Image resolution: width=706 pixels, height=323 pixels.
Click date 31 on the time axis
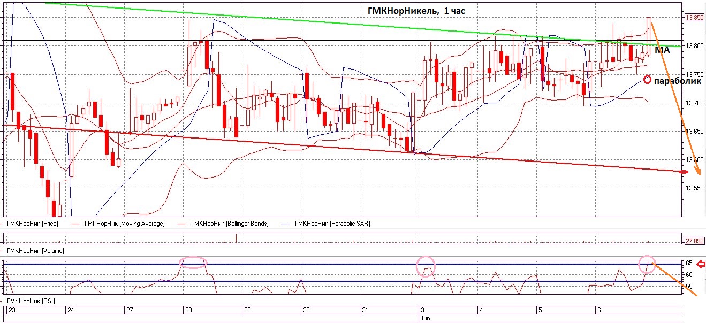[365, 310]
